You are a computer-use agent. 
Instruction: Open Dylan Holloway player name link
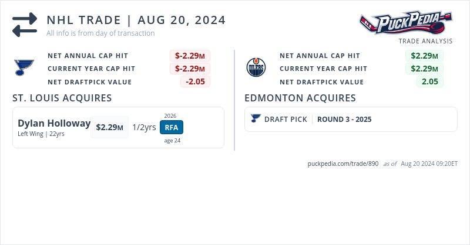(54, 124)
